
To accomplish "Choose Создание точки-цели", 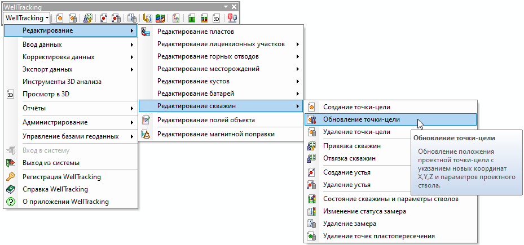I will (356, 106).
